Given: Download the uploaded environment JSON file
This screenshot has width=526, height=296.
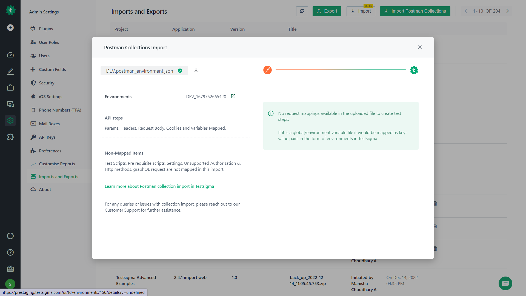Looking at the screenshot, I should tap(196, 70).
